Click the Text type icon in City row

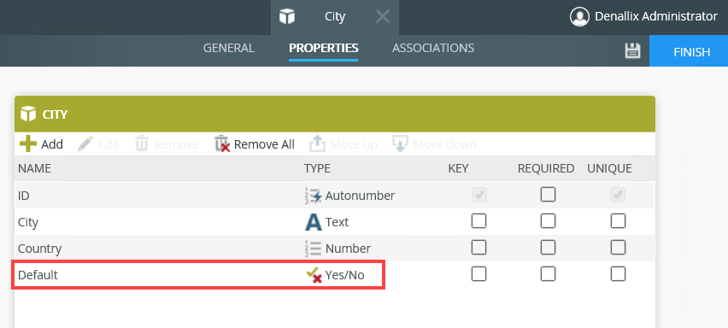[314, 222]
